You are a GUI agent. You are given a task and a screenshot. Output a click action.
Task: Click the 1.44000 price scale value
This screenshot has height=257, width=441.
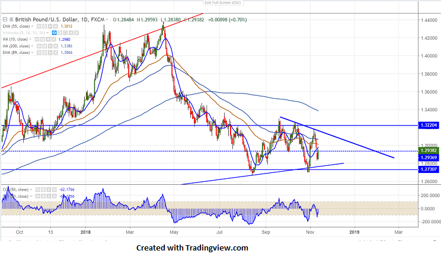click(429, 20)
